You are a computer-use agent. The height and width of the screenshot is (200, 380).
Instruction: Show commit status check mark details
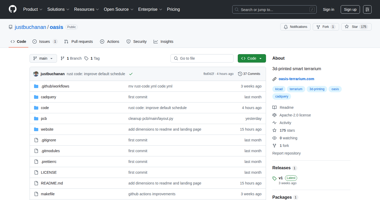coord(131,74)
